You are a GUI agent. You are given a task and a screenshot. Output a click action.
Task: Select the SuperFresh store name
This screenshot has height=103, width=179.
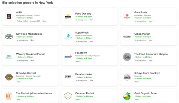point(82,32)
